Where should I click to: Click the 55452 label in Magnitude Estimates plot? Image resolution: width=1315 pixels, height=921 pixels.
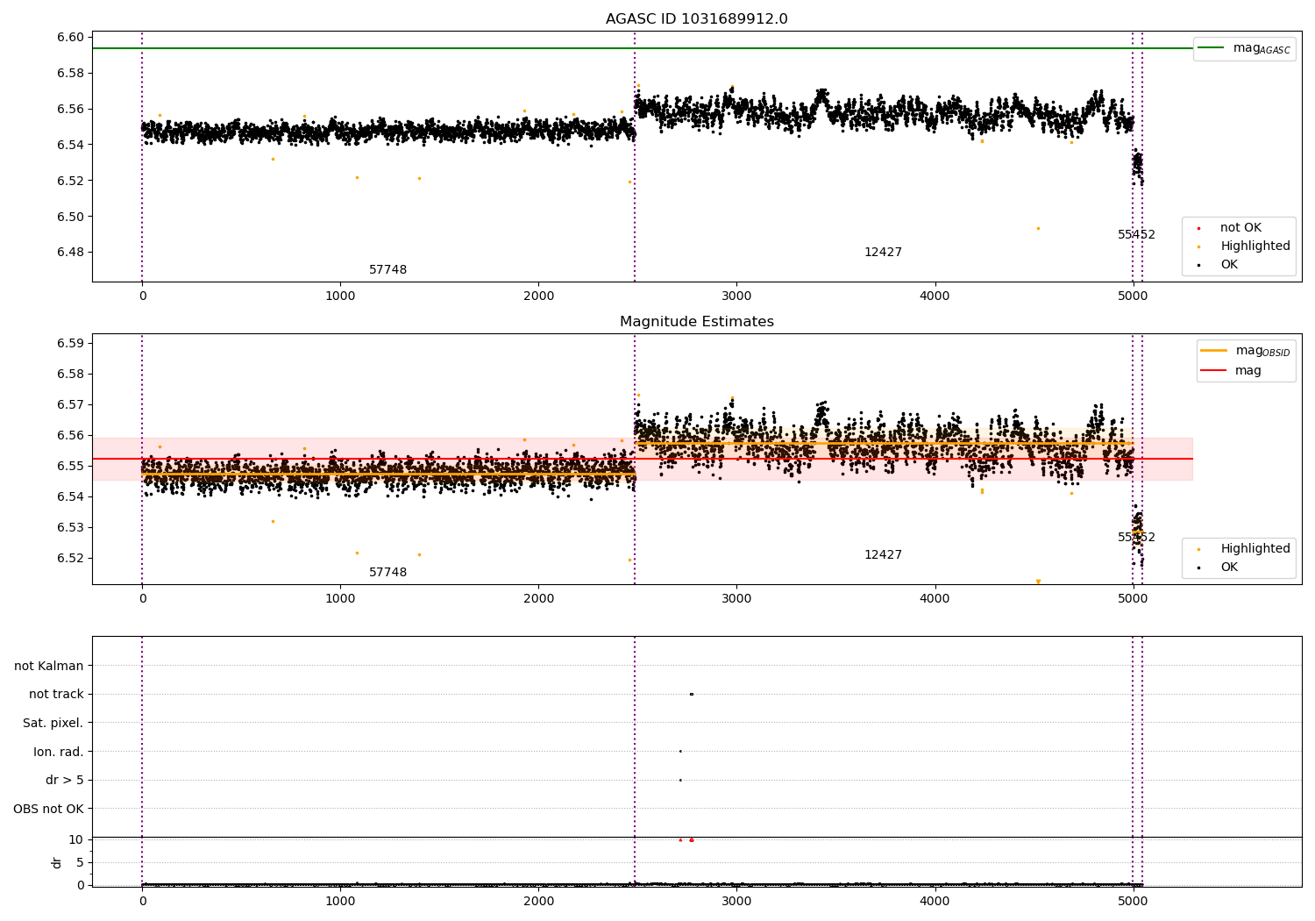tap(1136, 538)
